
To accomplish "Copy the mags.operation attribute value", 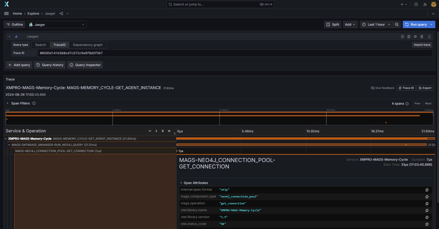I will (427, 204).
